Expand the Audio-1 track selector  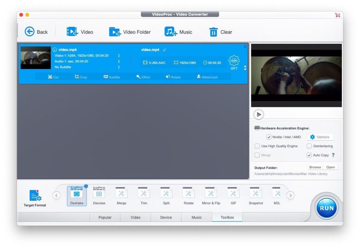119,61
